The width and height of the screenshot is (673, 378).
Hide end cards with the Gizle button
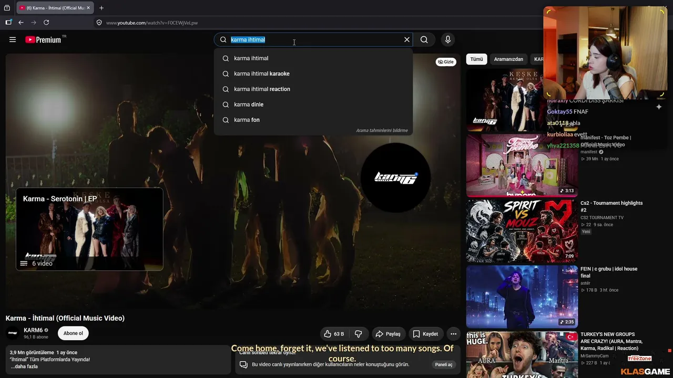(x=446, y=62)
